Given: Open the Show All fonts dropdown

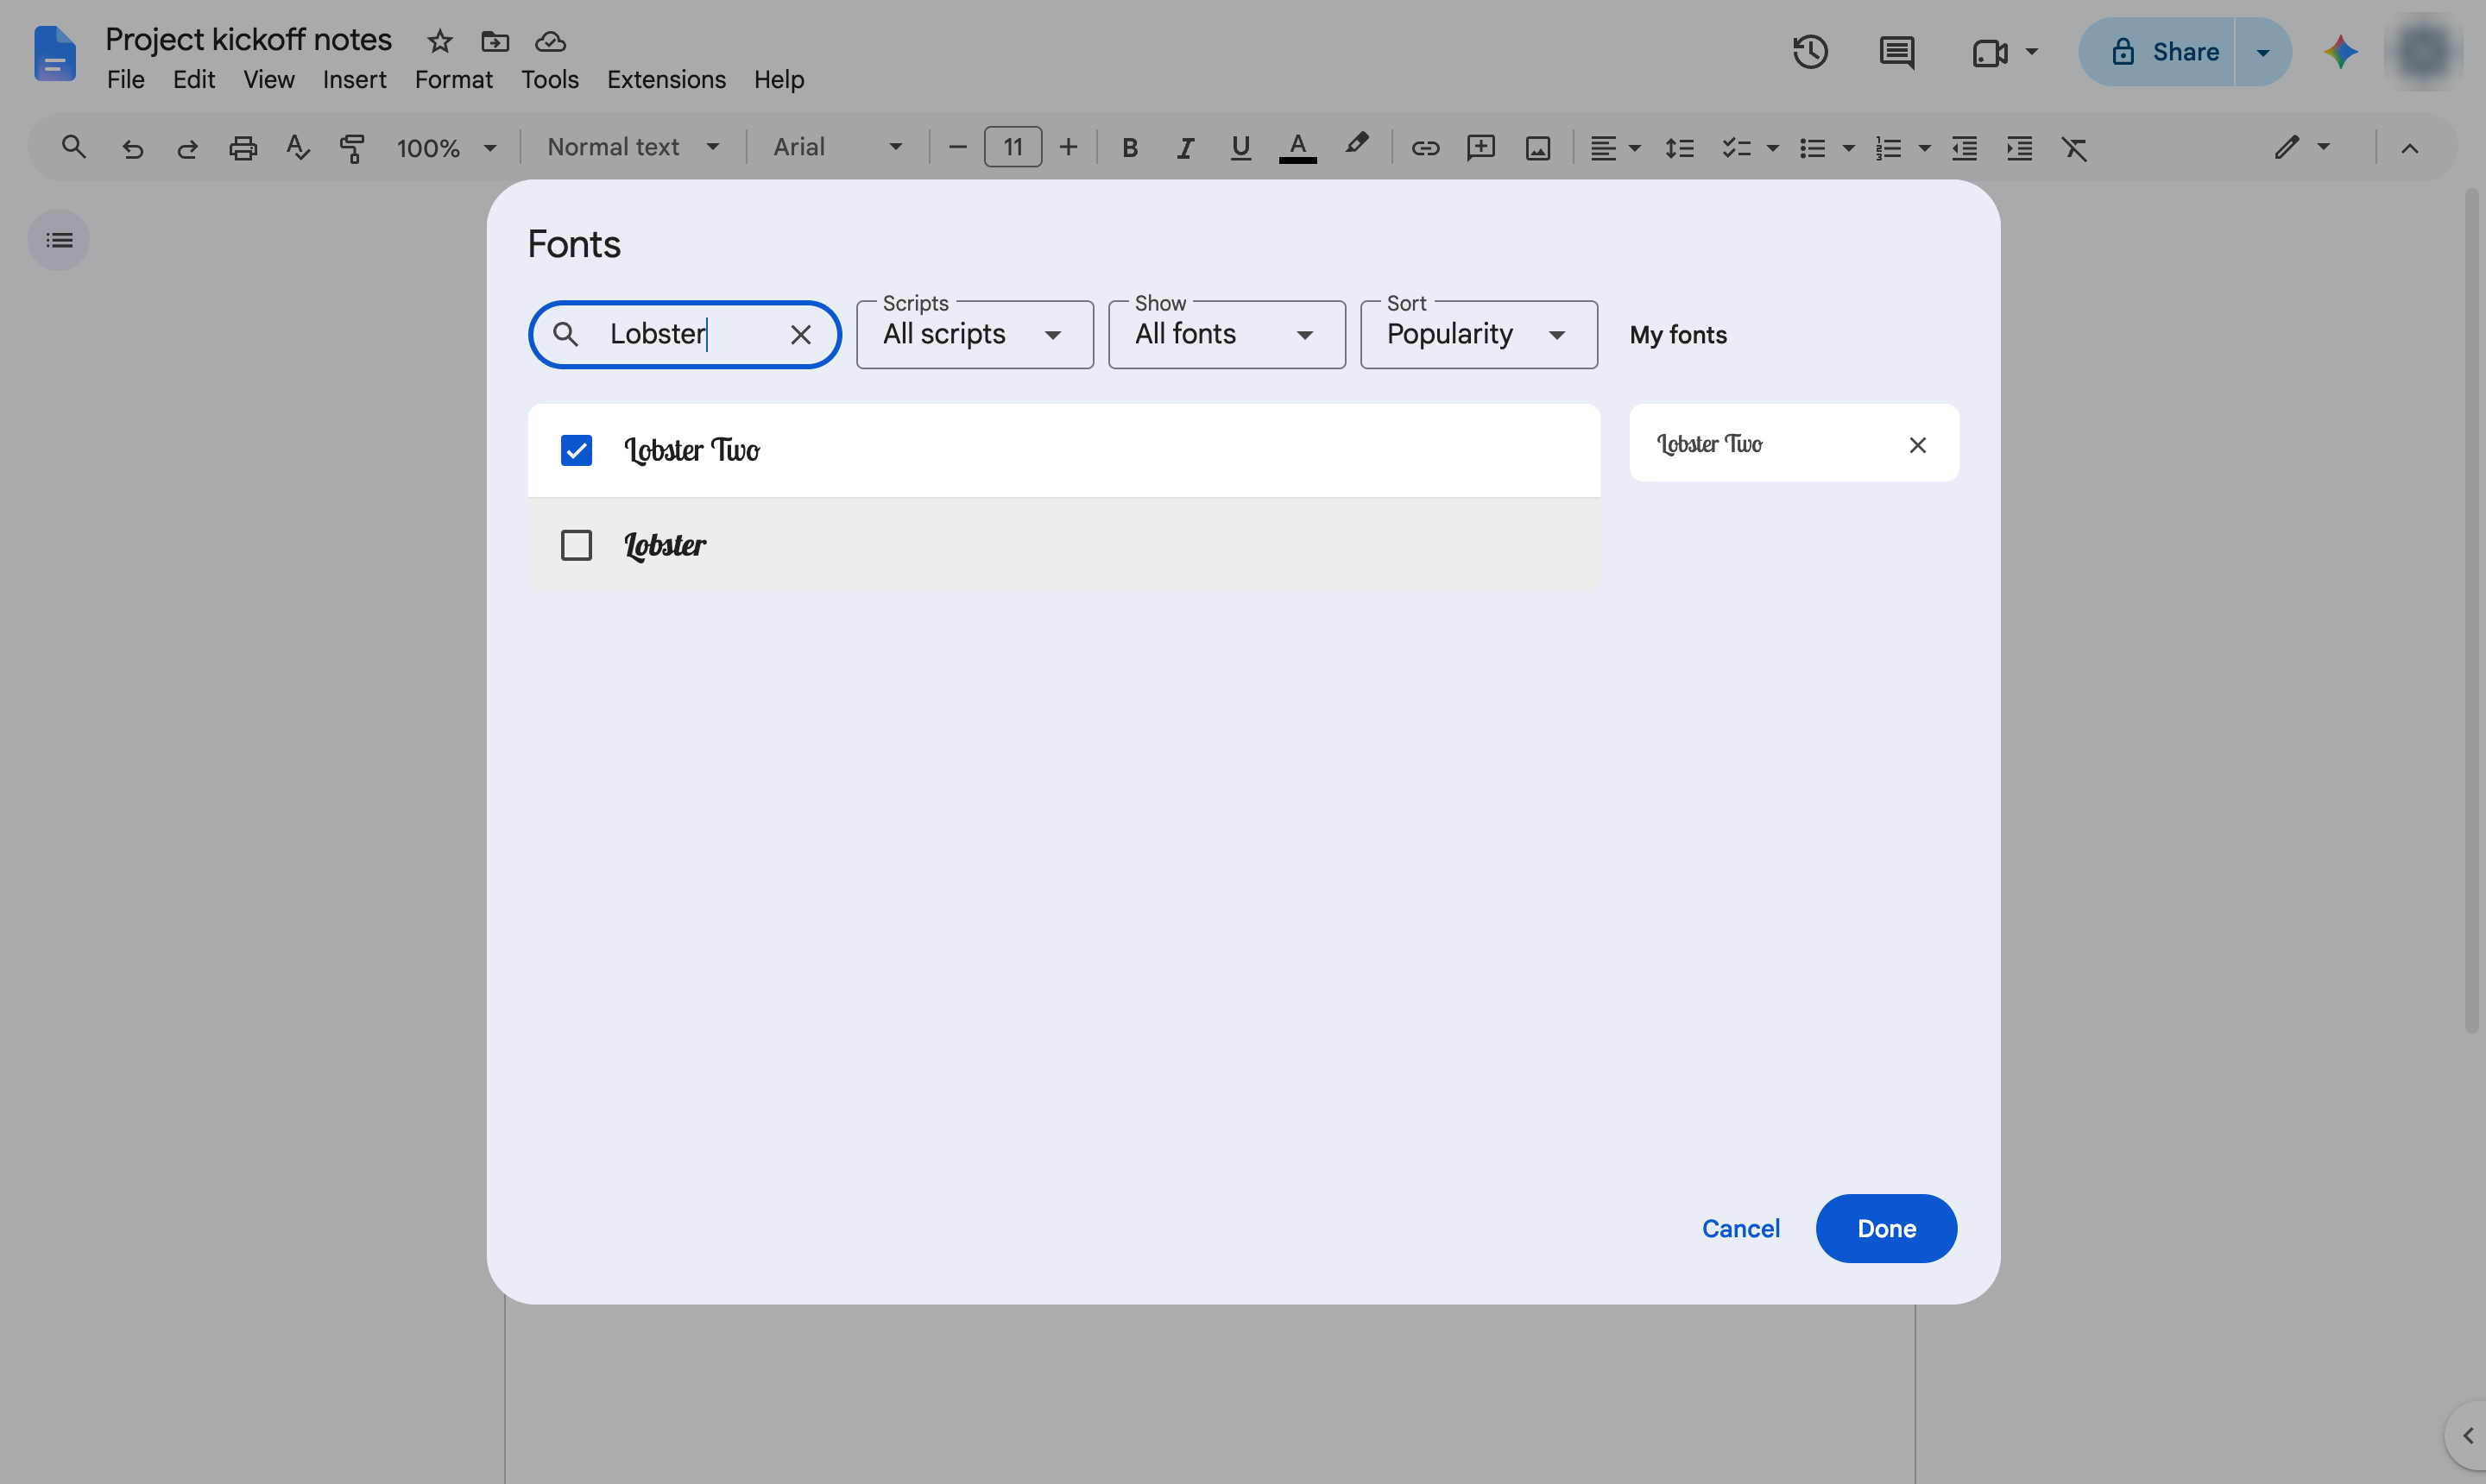Looking at the screenshot, I should point(1227,335).
